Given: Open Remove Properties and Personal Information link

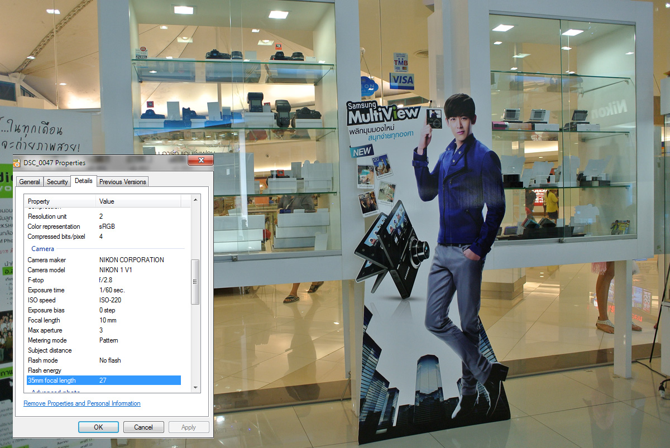Looking at the screenshot, I should [82, 403].
